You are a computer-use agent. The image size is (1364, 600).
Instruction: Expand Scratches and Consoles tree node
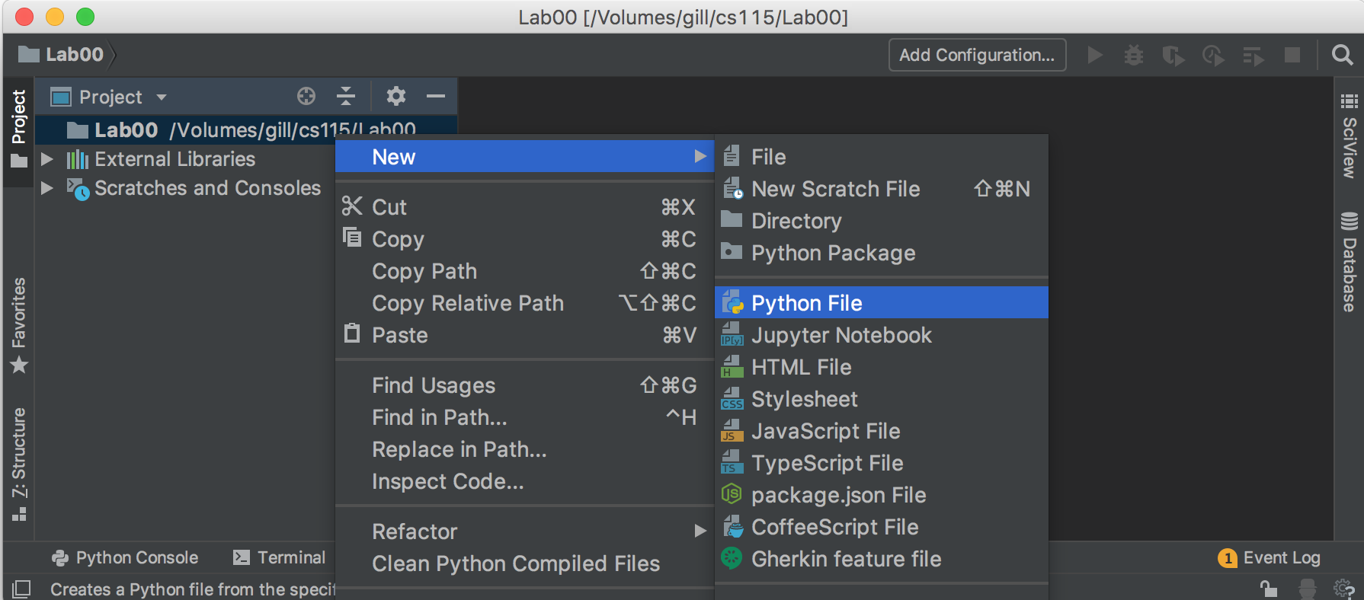click(47, 188)
